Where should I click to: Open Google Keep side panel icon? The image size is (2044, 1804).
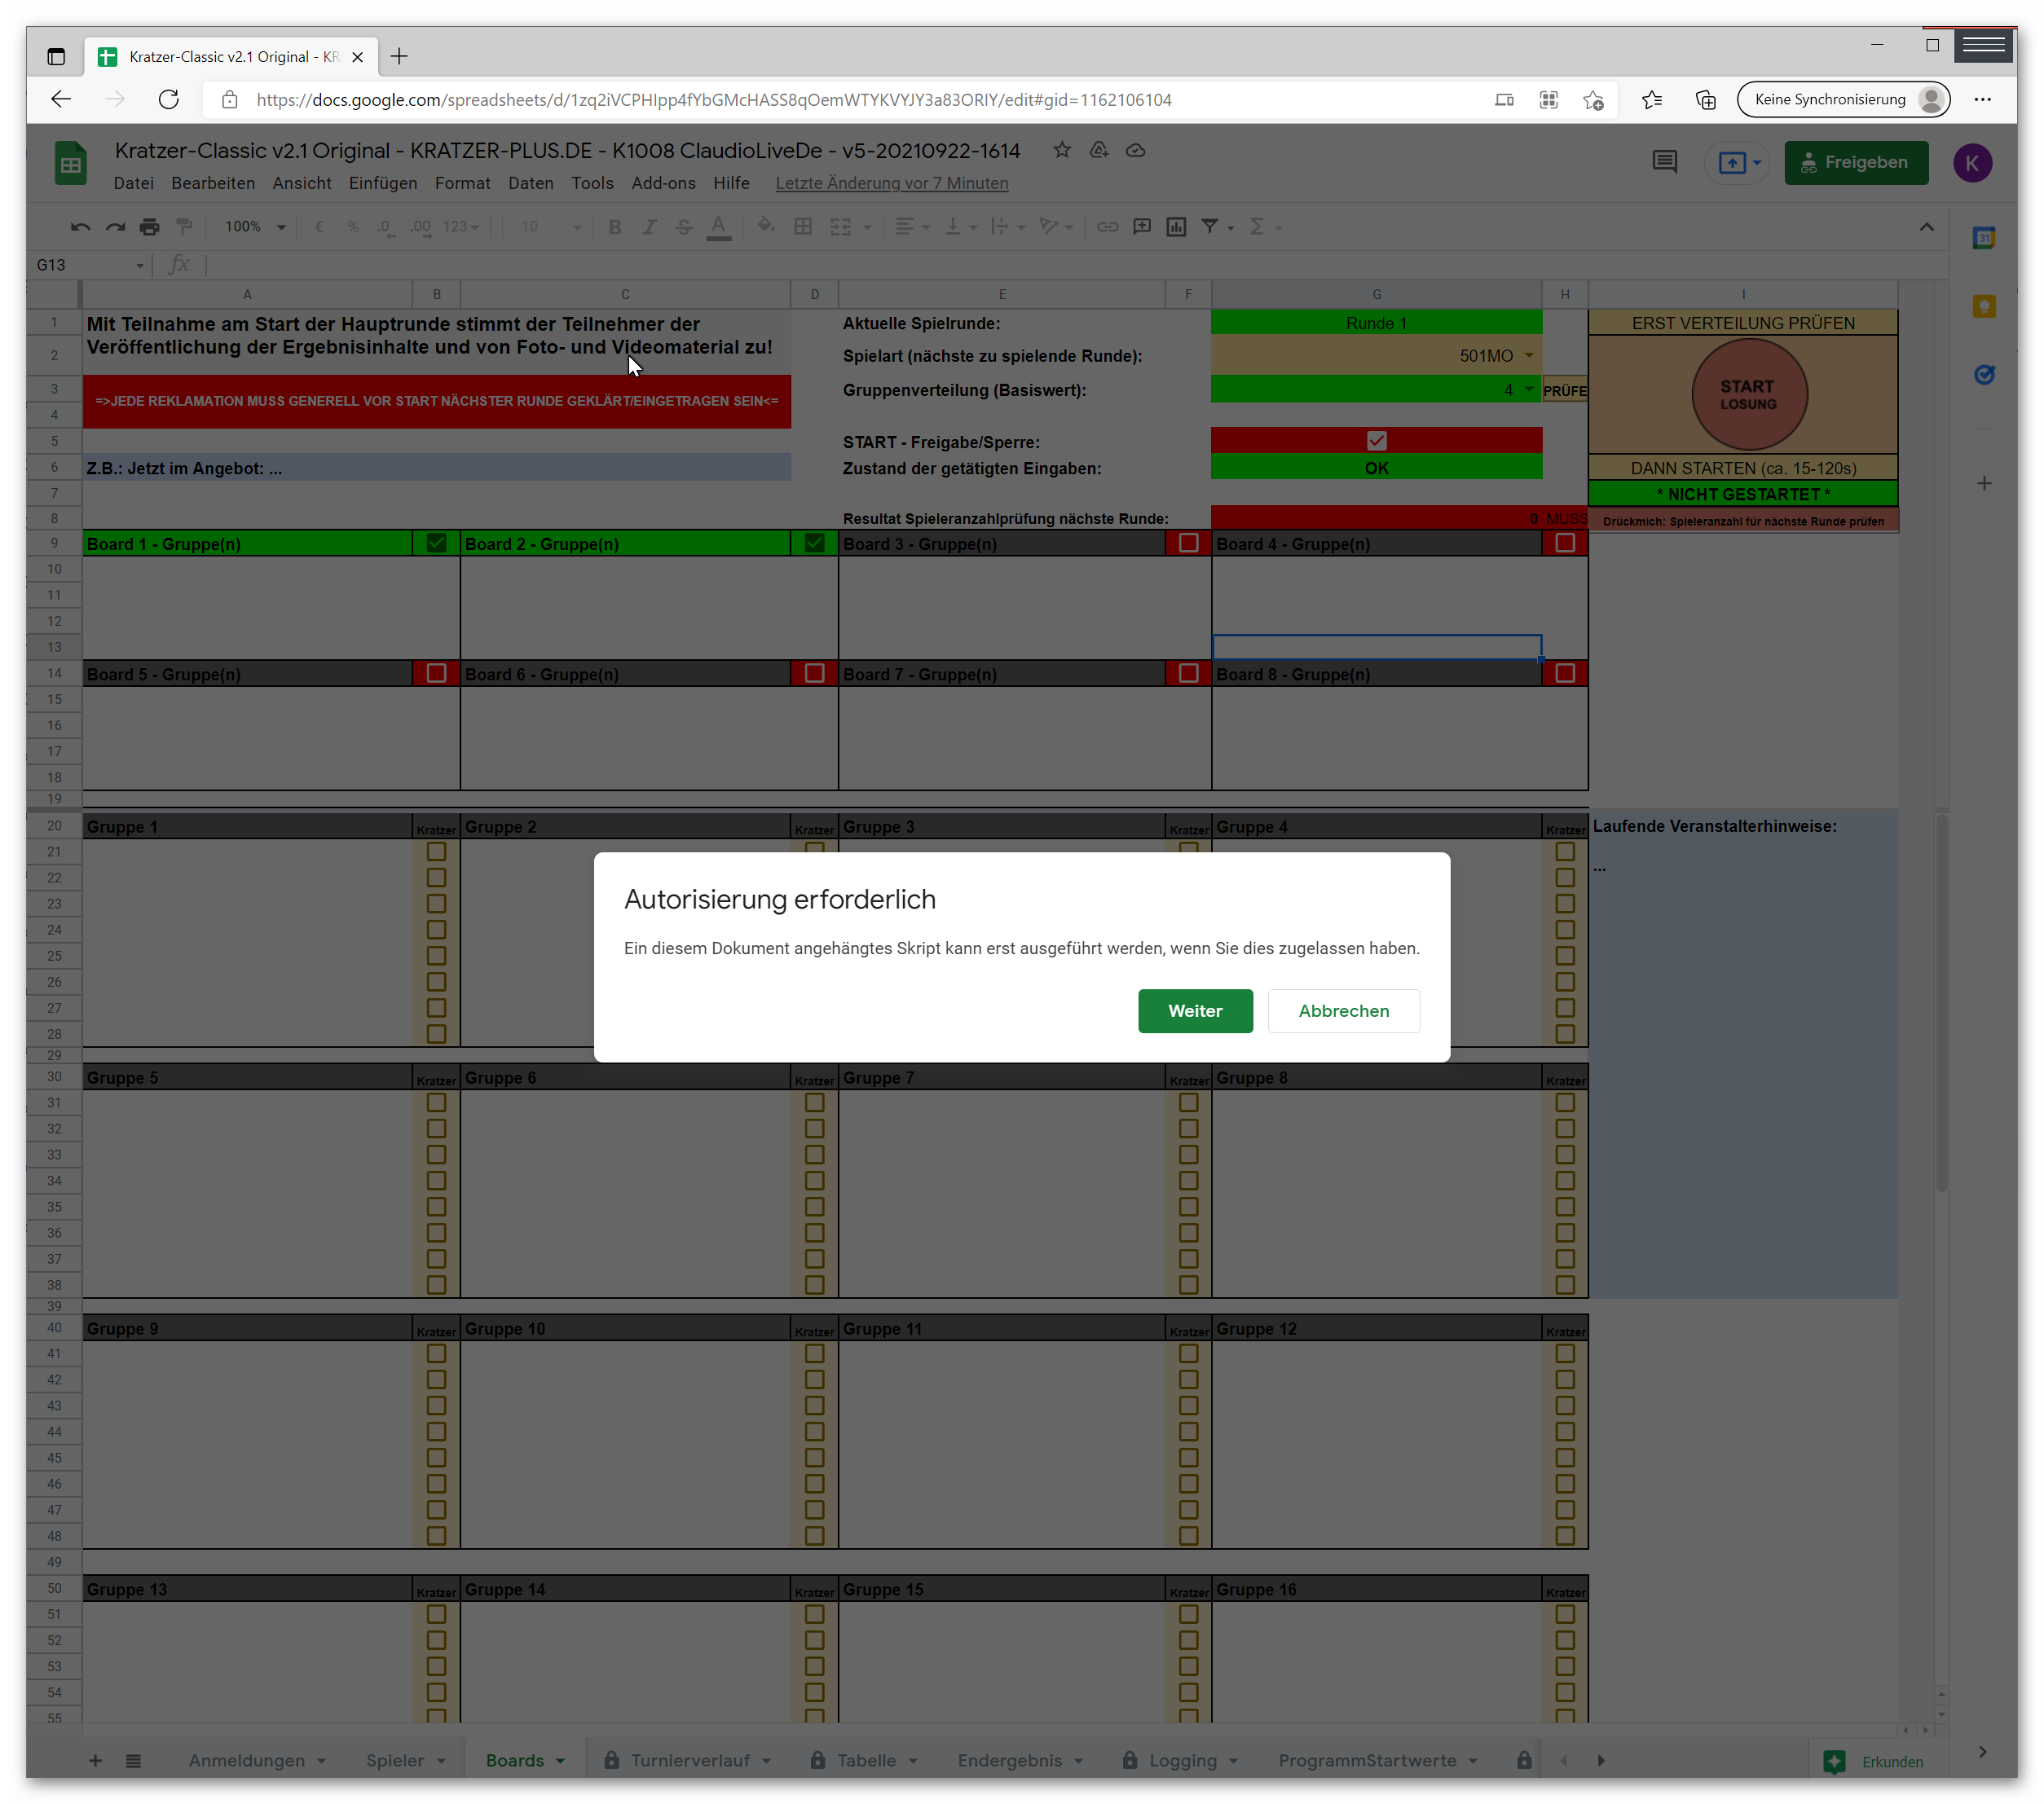point(1984,307)
